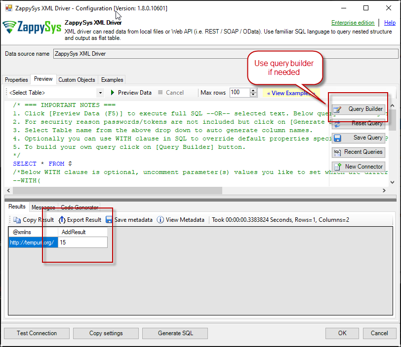Click the View Examples link
The width and height of the screenshot is (401, 347).
(x=291, y=93)
